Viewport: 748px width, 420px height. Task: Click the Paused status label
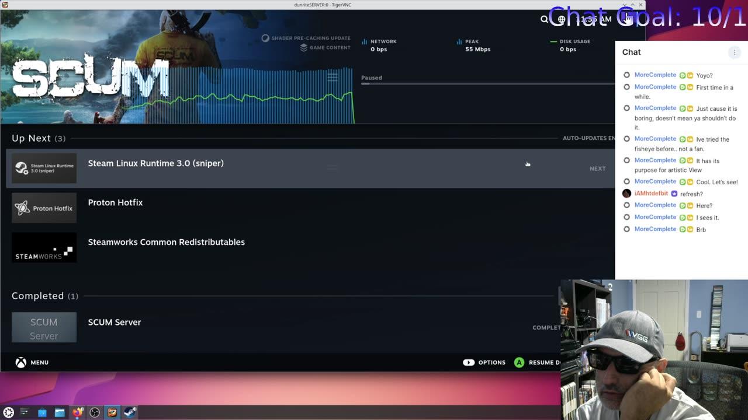click(371, 78)
